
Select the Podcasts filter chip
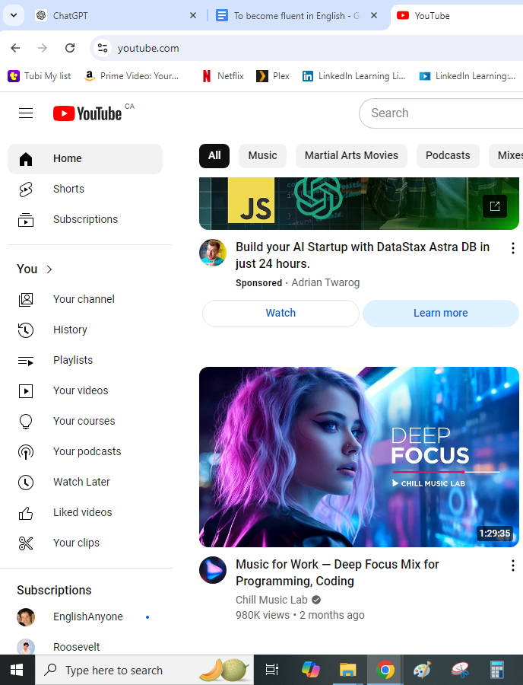pos(448,155)
